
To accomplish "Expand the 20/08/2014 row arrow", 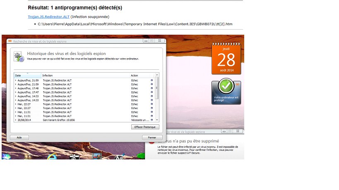I will click(16, 120).
